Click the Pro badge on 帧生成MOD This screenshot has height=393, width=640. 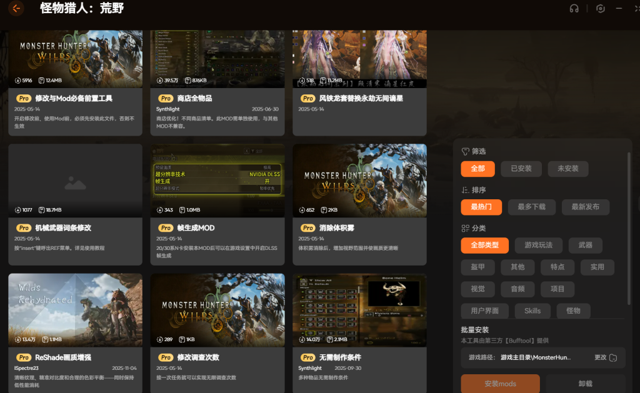pos(166,229)
